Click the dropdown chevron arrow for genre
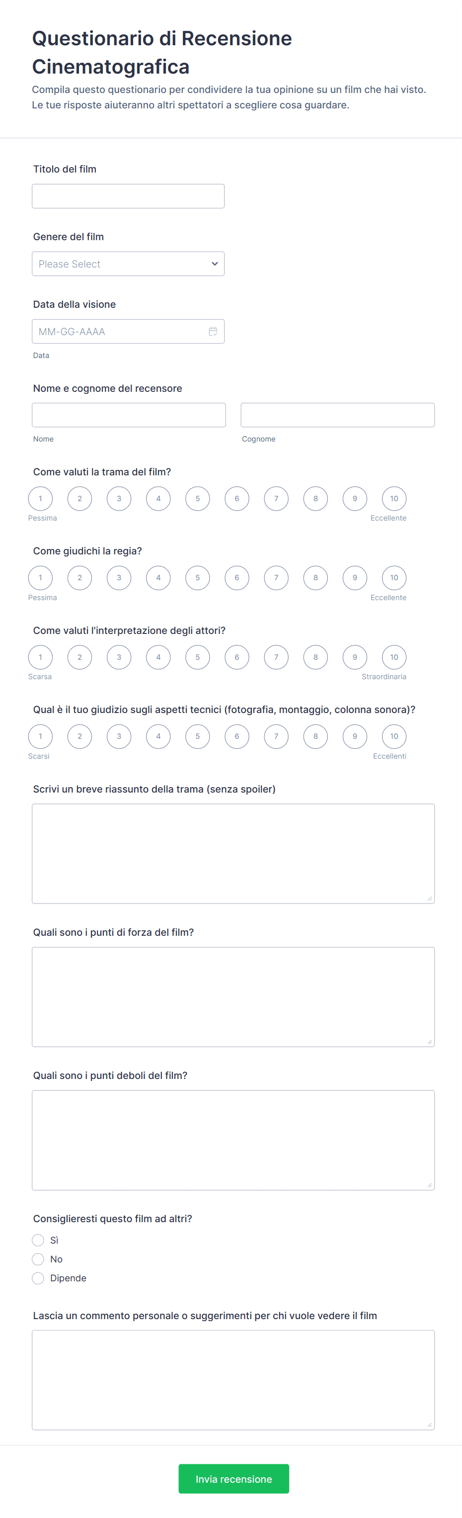The height and width of the screenshot is (1518, 462). (214, 264)
